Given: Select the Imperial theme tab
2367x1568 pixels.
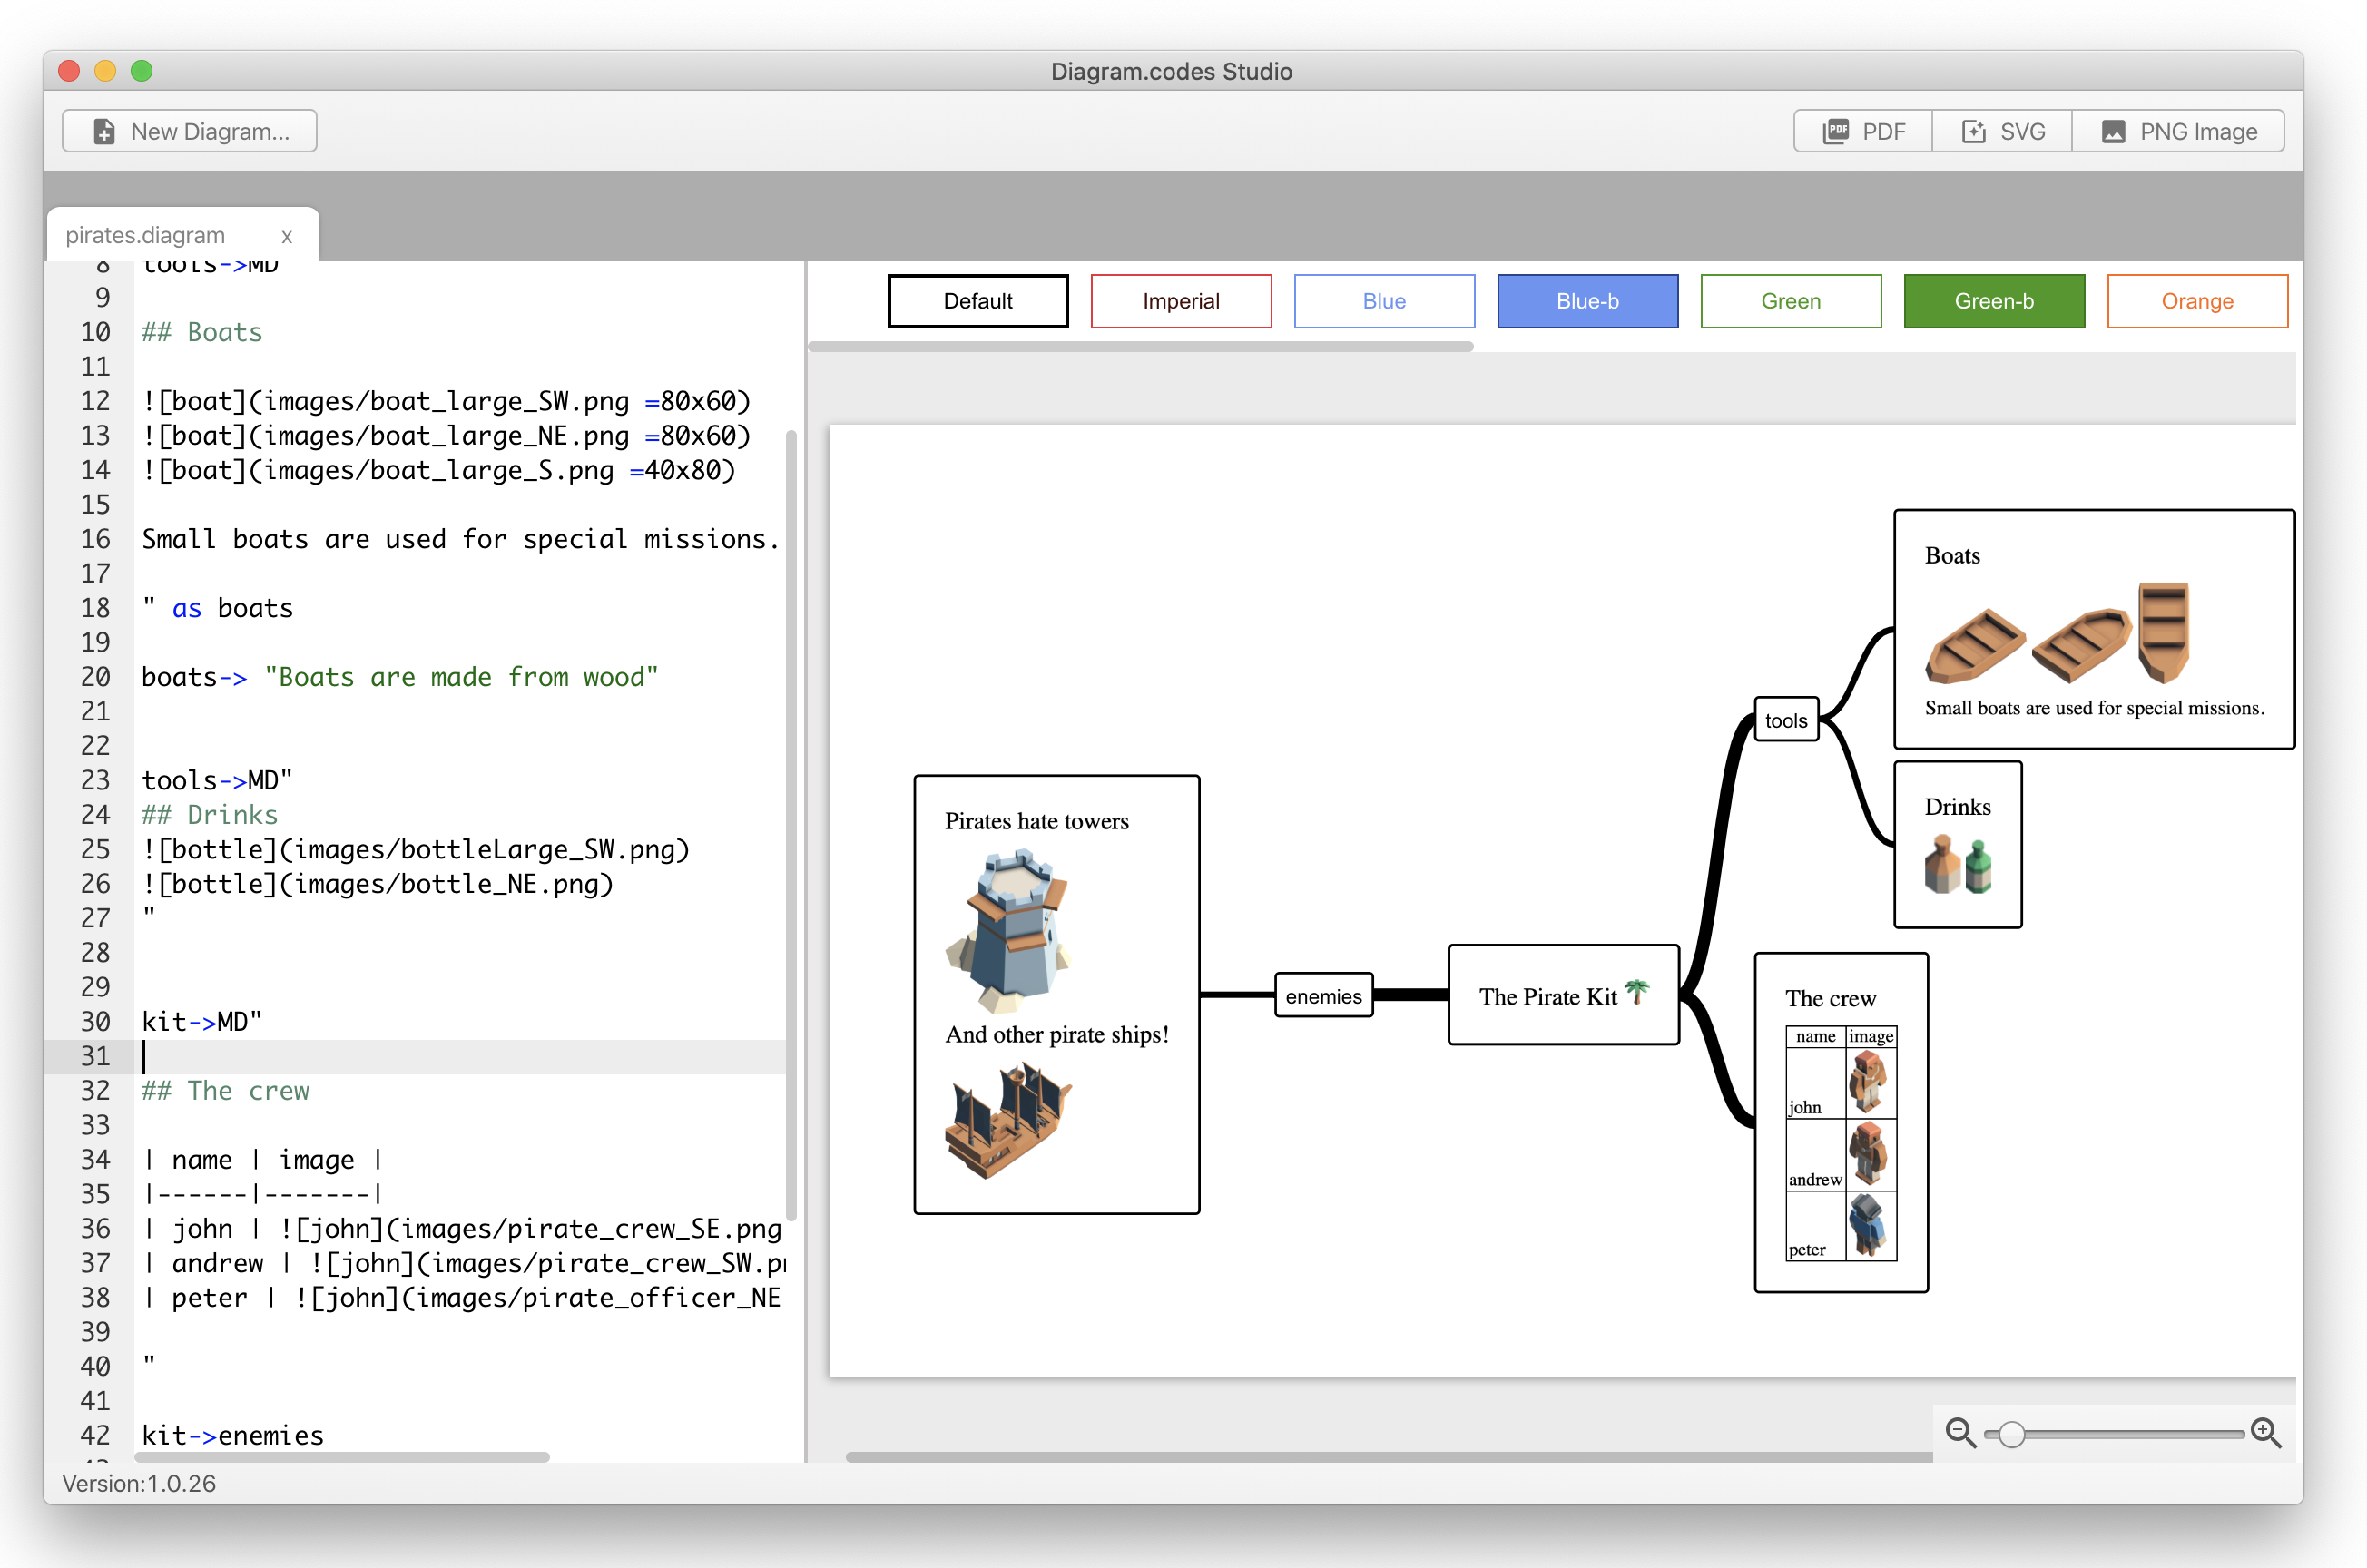Looking at the screenshot, I should [1183, 301].
